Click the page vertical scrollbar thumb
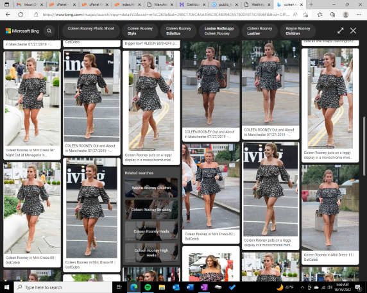The image size is (367, 293). click(364, 146)
